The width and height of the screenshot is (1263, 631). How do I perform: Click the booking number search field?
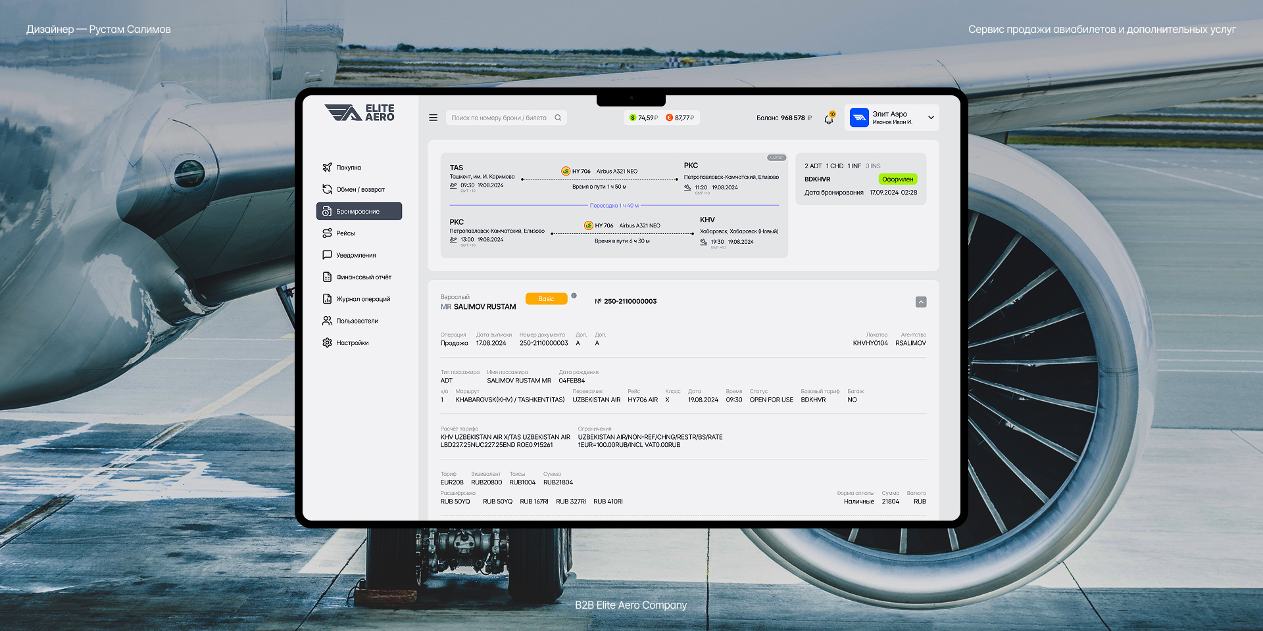(x=499, y=118)
